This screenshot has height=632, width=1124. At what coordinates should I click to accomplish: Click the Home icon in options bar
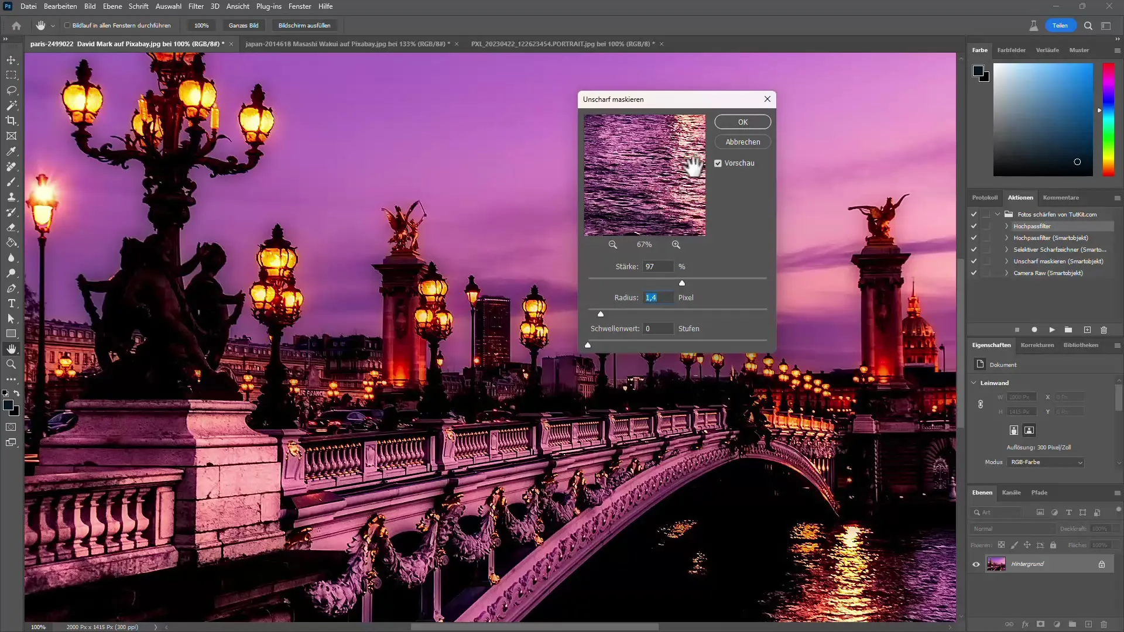click(16, 26)
